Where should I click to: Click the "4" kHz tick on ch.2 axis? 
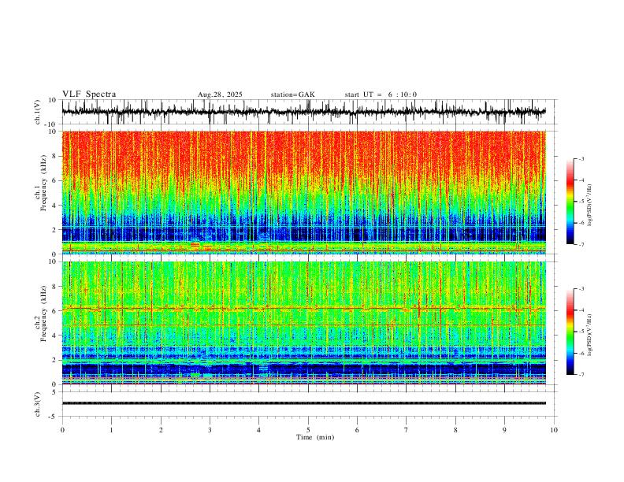pos(55,336)
